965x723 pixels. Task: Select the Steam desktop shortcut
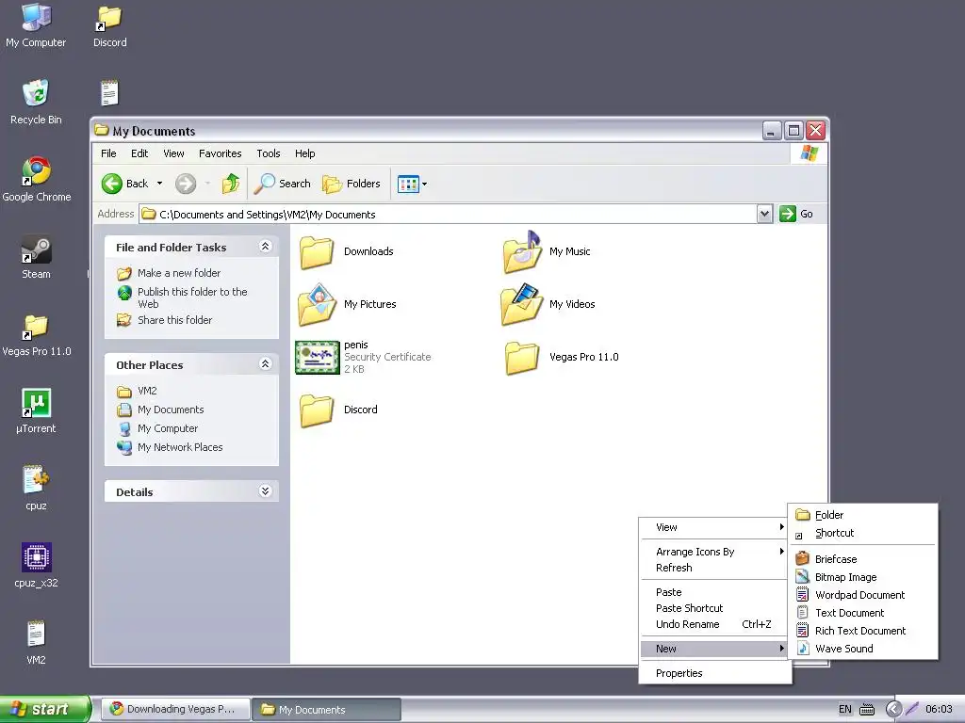[37, 257]
